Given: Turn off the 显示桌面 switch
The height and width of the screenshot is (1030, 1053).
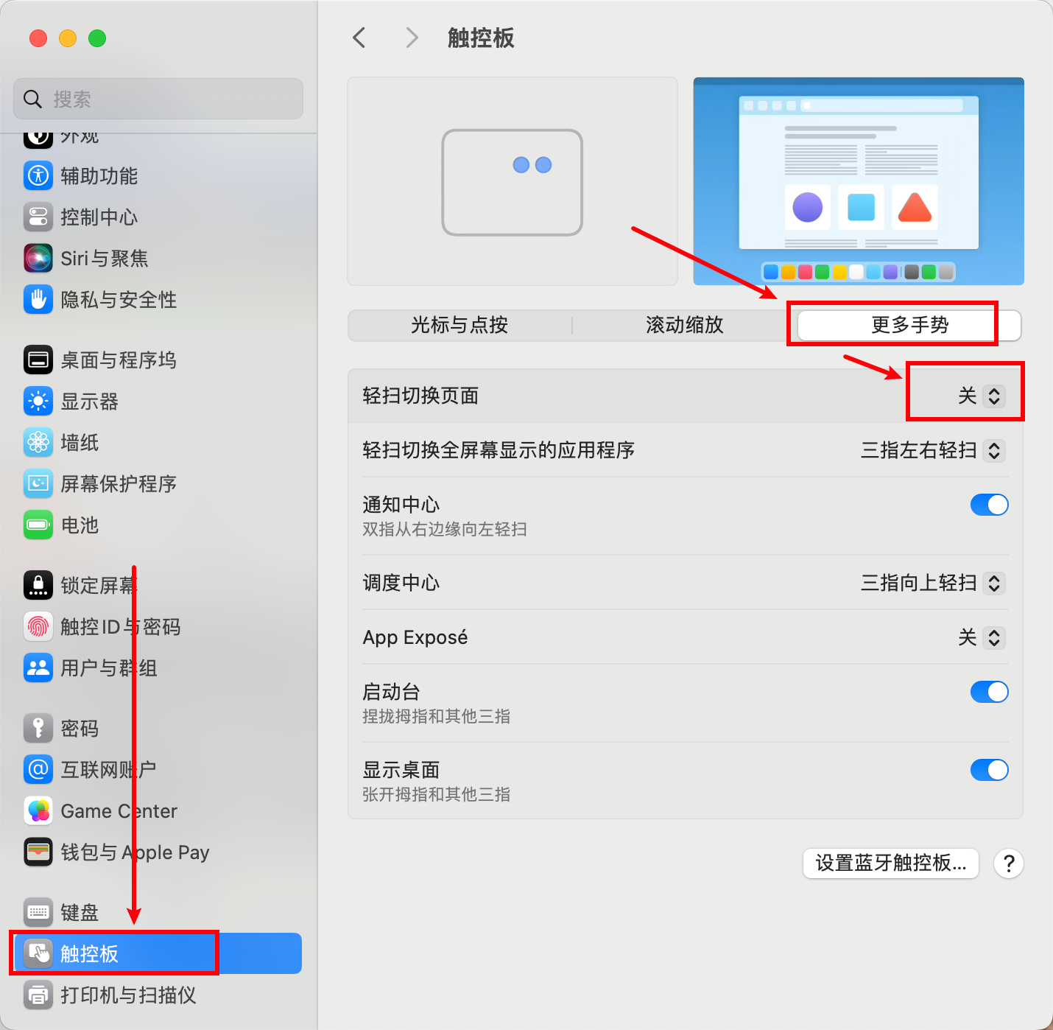Looking at the screenshot, I should (989, 770).
